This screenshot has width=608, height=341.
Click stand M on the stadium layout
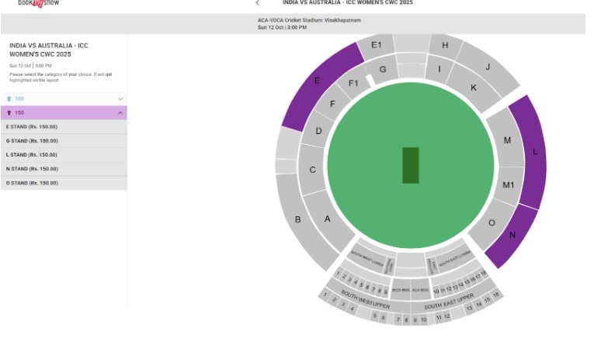(x=507, y=141)
